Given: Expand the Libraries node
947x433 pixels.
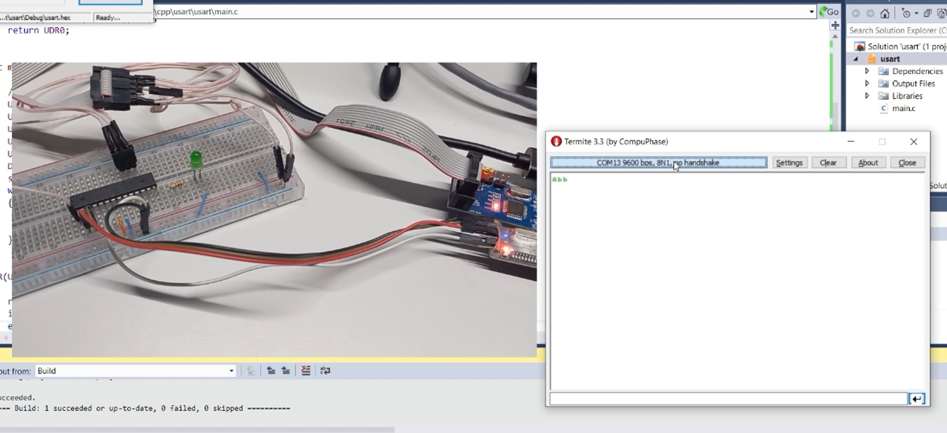Looking at the screenshot, I should (x=867, y=96).
